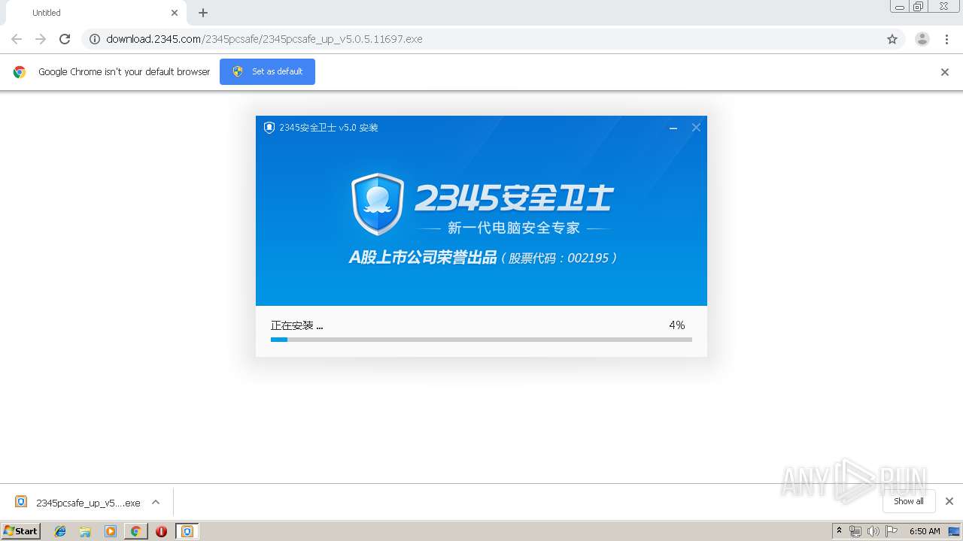Open downloaded 2345pcsafe_up exe item

point(78,503)
